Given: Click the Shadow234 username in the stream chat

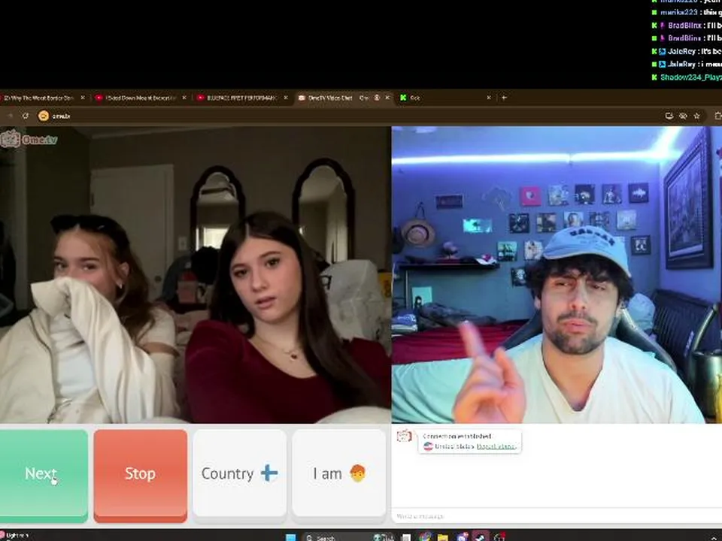Looking at the screenshot, I should (691, 77).
